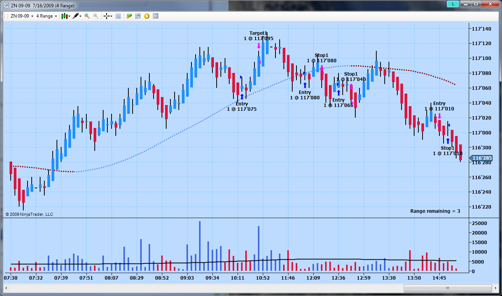This screenshot has height=296, width=502.
Task: Open the indicators chart icon
Action: (138, 16)
